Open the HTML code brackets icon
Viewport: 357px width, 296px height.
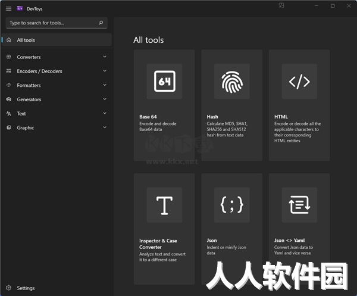299,82
